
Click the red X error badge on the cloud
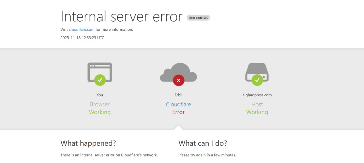tap(179, 80)
